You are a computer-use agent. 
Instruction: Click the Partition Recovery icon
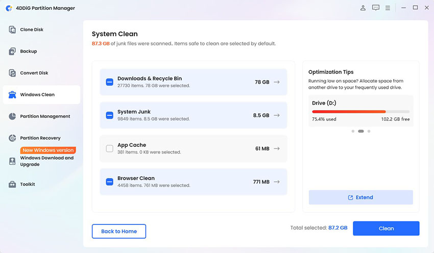(x=12, y=138)
